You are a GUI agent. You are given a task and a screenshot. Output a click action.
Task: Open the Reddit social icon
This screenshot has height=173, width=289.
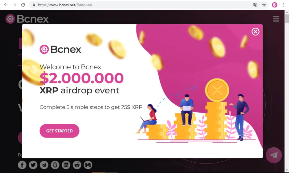(77, 165)
